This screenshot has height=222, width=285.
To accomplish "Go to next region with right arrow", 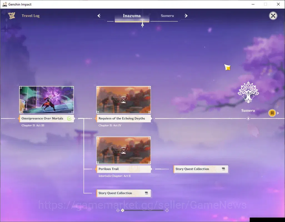I will click(x=186, y=16).
